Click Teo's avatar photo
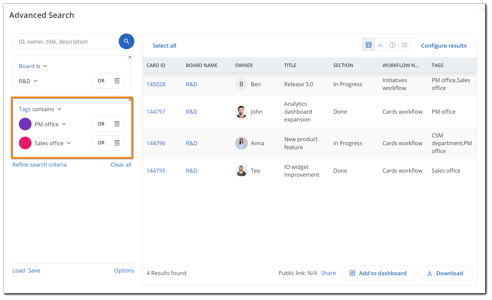 tap(241, 171)
